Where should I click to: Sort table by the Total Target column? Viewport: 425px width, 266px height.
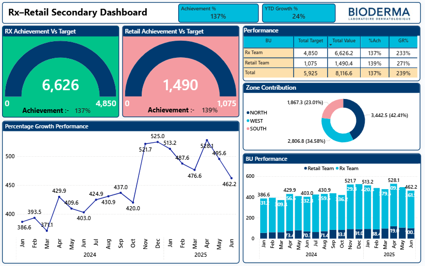point(311,41)
